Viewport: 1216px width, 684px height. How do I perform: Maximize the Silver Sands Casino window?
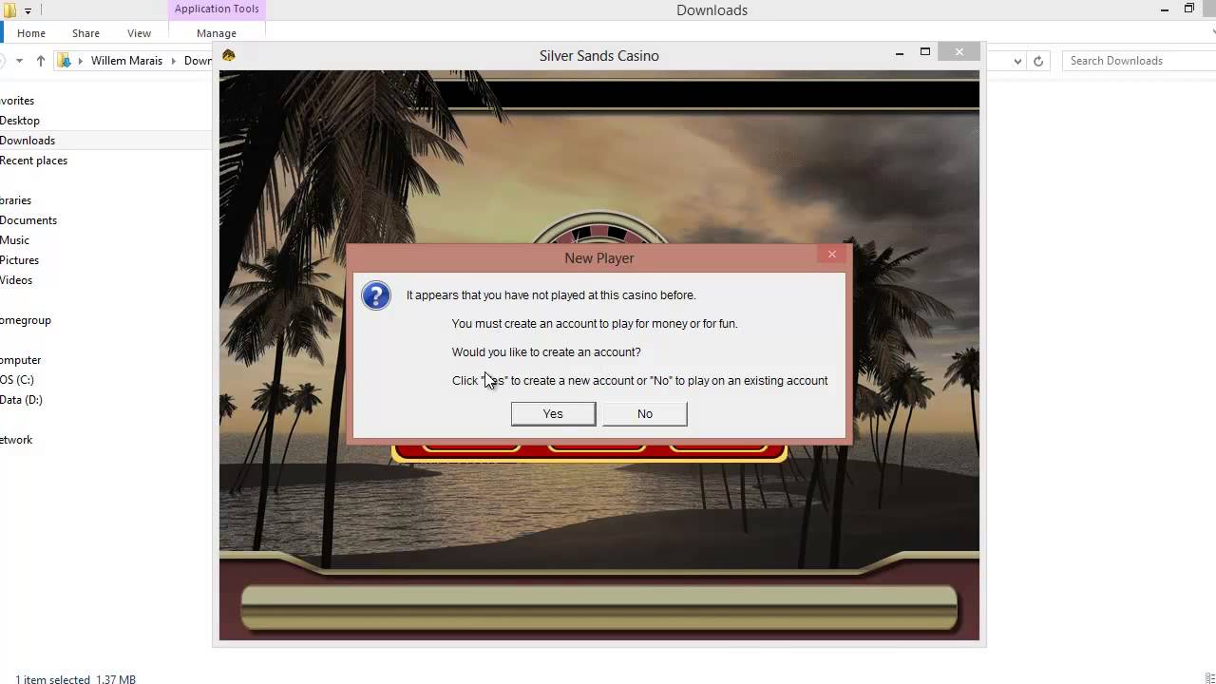click(x=924, y=52)
